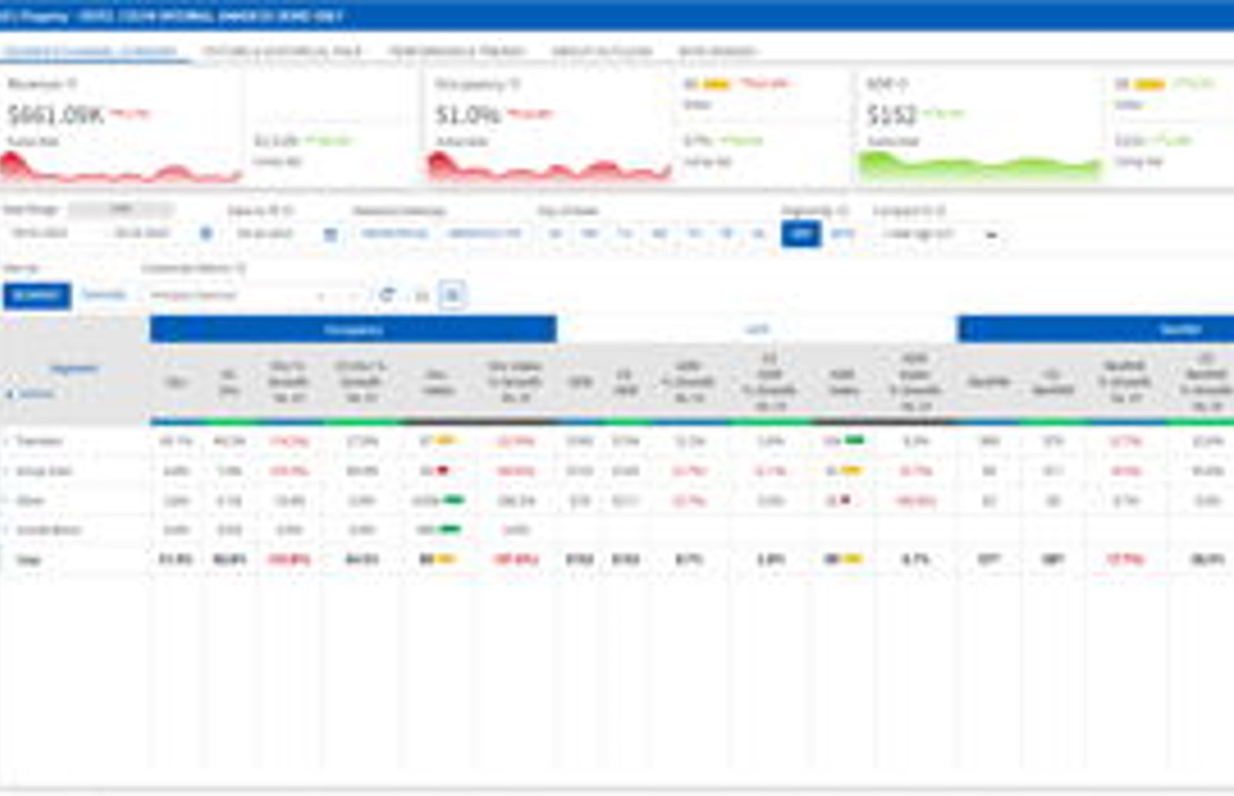The height and width of the screenshot is (796, 1234).
Task: Expand the Group Sold segment row
Action: [7, 471]
